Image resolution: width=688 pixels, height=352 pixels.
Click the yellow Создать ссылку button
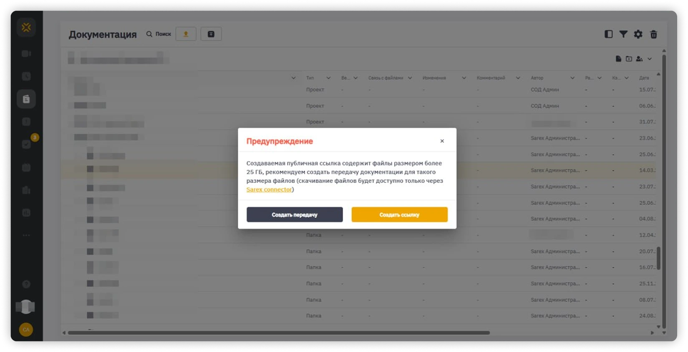(399, 215)
